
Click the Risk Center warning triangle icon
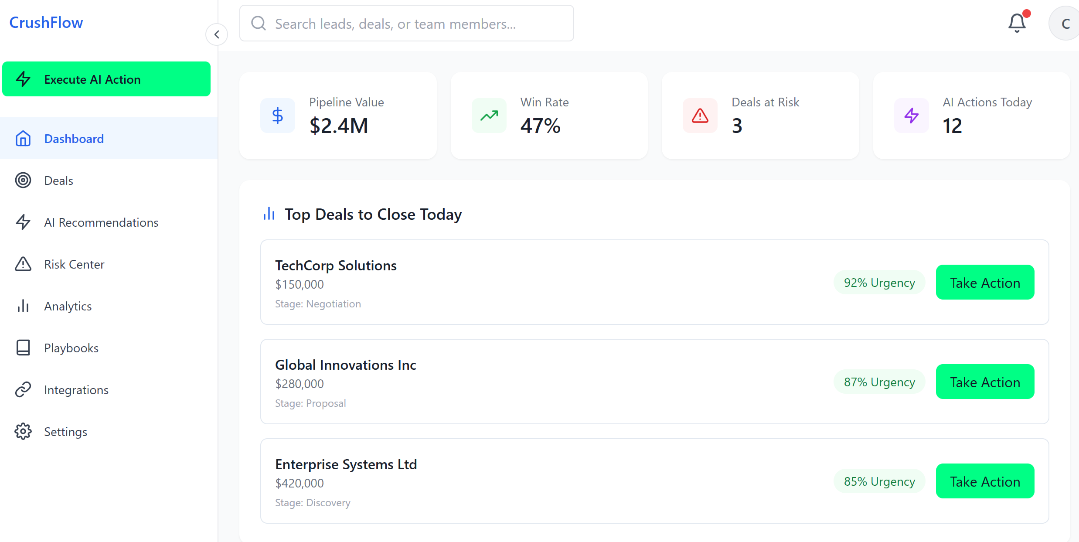click(x=23, y=264)
